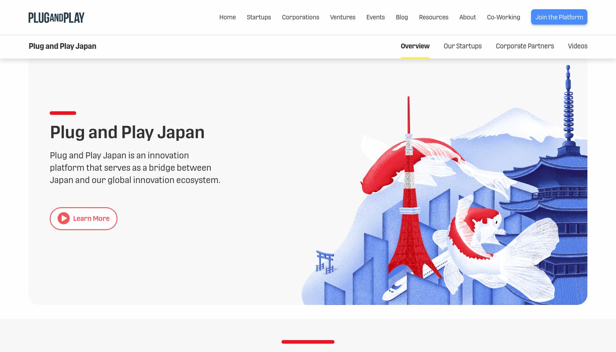Navigate to the About page
Screen dimensions: 616x352
pos(467,17)
